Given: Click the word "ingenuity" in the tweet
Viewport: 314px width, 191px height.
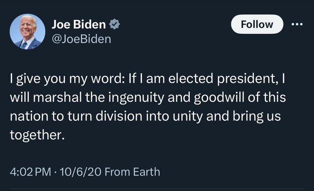Looking at the screenshot, I should click(x=135, y=98).
